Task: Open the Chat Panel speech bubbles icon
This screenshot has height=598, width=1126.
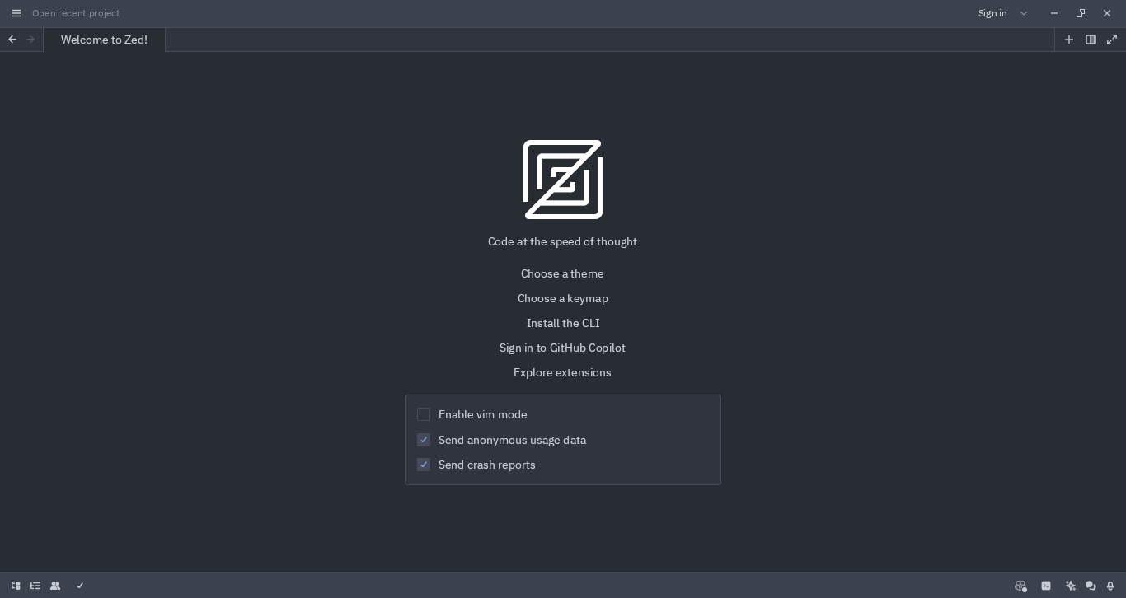Action: click(x=1091, y=586)
